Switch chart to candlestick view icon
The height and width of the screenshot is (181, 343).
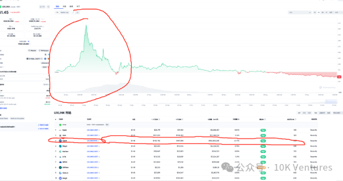(77, 12)
